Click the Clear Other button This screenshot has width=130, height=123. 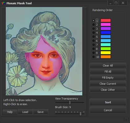coord(108,90)
